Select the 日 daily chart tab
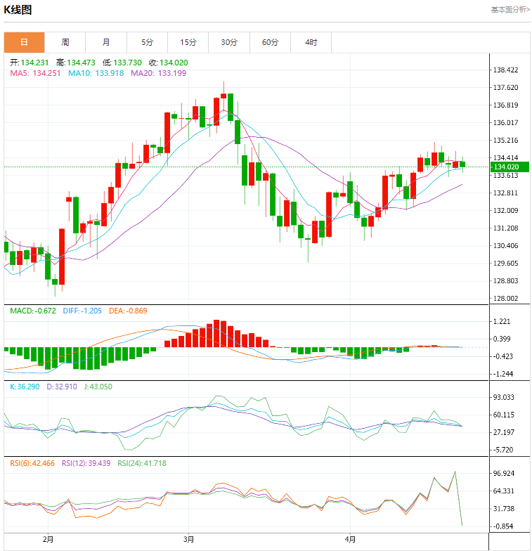The width and height of the screenshot is (532, 551). pos(24,42)
